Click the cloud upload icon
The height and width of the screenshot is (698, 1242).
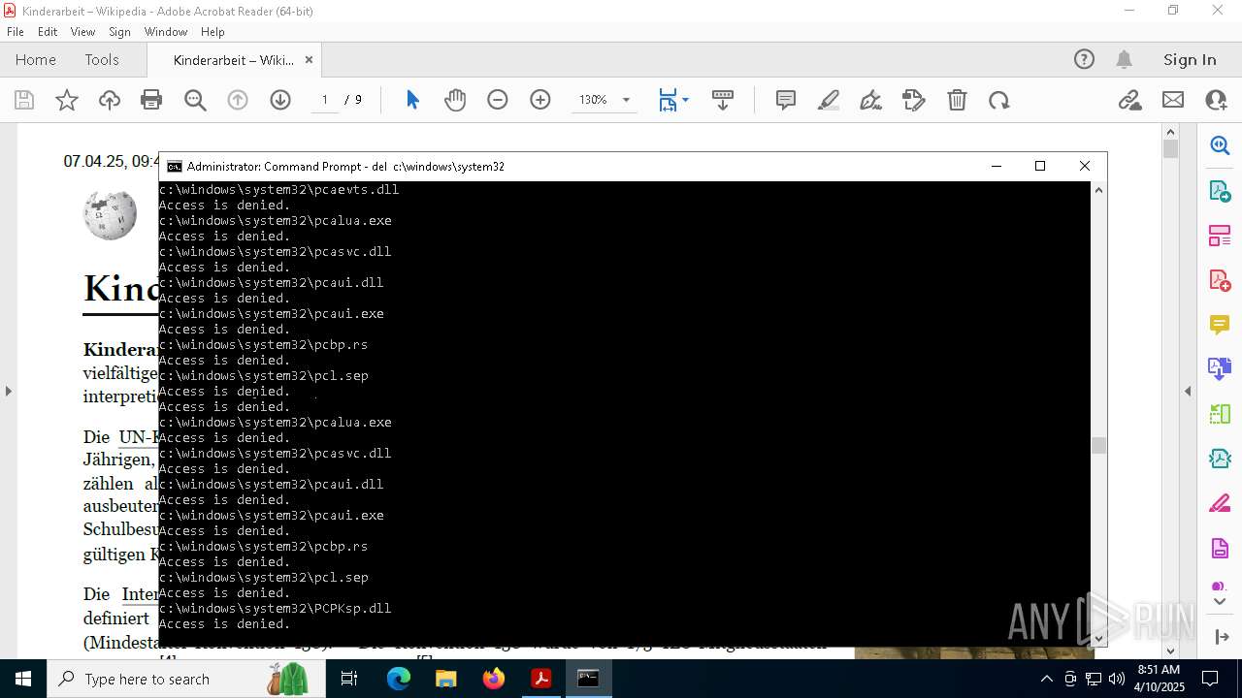[x=110, y=100]
